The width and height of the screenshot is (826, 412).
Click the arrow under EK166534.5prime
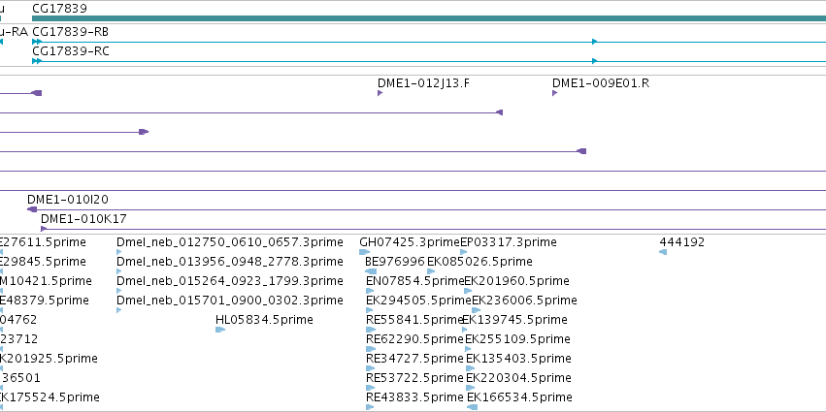pos(473,407)
